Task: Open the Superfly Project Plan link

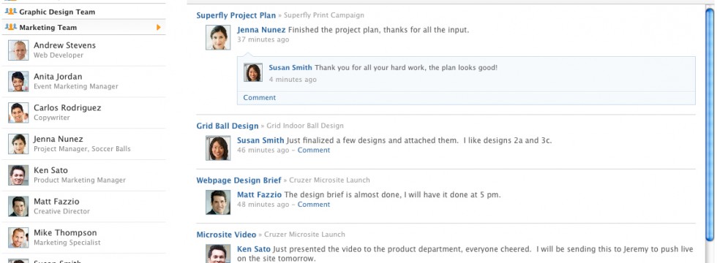Action: click(x=236, y=15)
